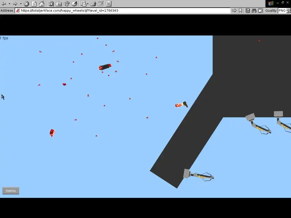Click the site security icon in the address bar
The width and height of the screenshot is (291, 218).
18,11
